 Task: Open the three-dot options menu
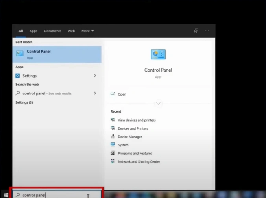[207, 31]
